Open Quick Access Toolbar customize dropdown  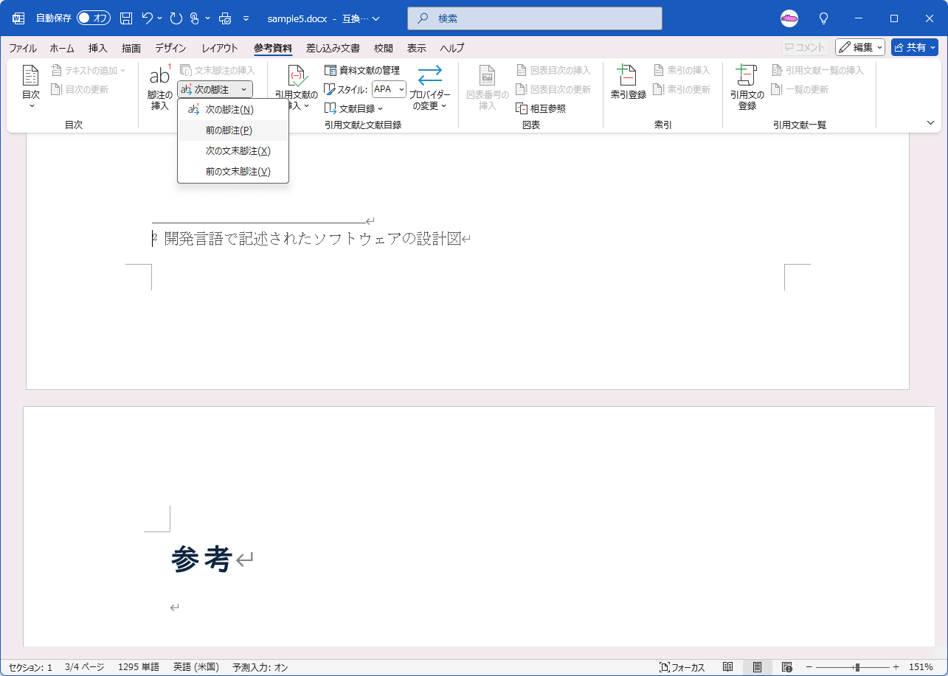click(x=246, y=18)
